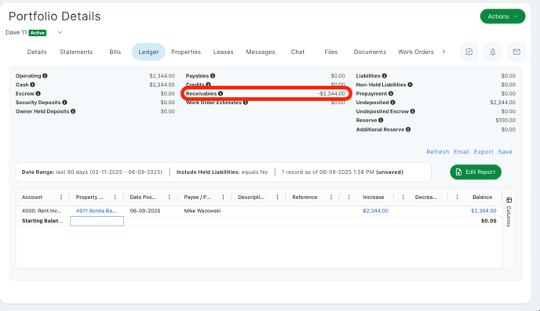Click the Email report link
540x311 pixels.
(462, 152)
